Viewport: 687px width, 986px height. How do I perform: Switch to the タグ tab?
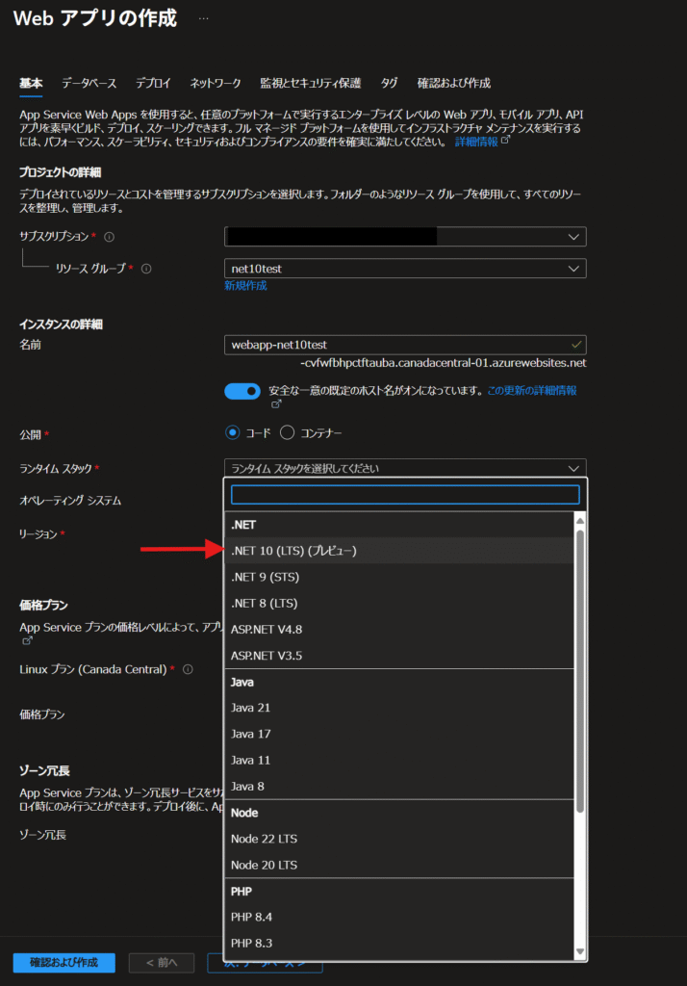click(389, 83)
